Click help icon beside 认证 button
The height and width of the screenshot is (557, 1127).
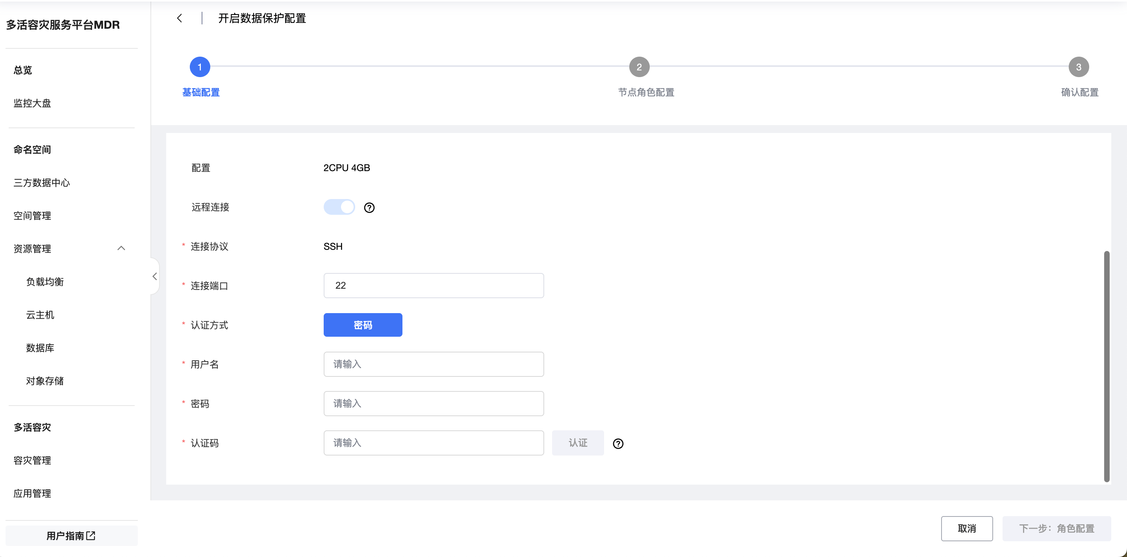click(x=618, y=444)
